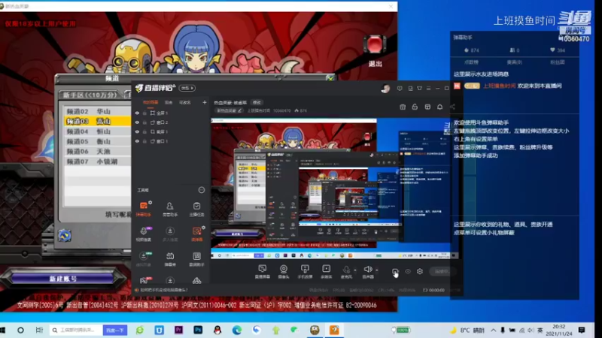Open the user avatar in 直播伴侣 title bar
This screenshot has width=602, height=338.
click(385, 89)
